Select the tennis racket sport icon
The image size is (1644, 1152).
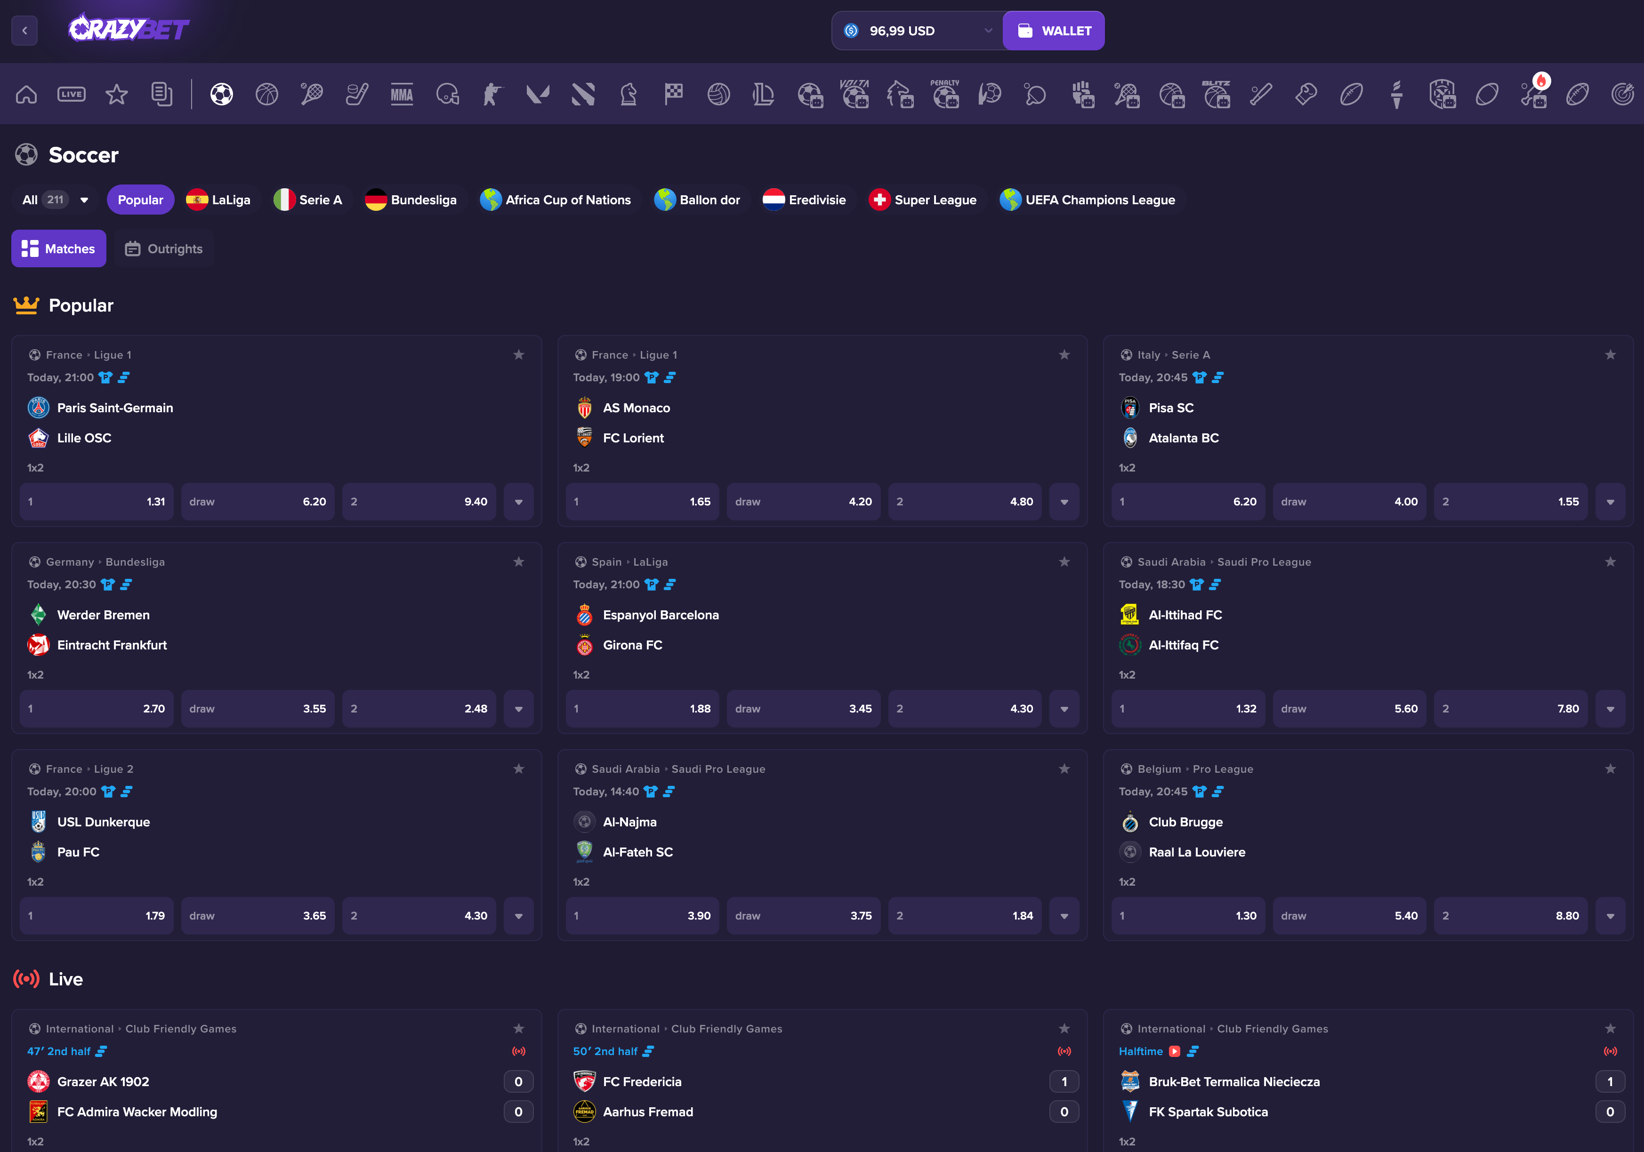312,95
